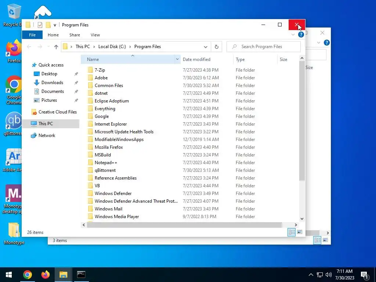
Task: Click the Google folder icon
Action: coord(90,116)
